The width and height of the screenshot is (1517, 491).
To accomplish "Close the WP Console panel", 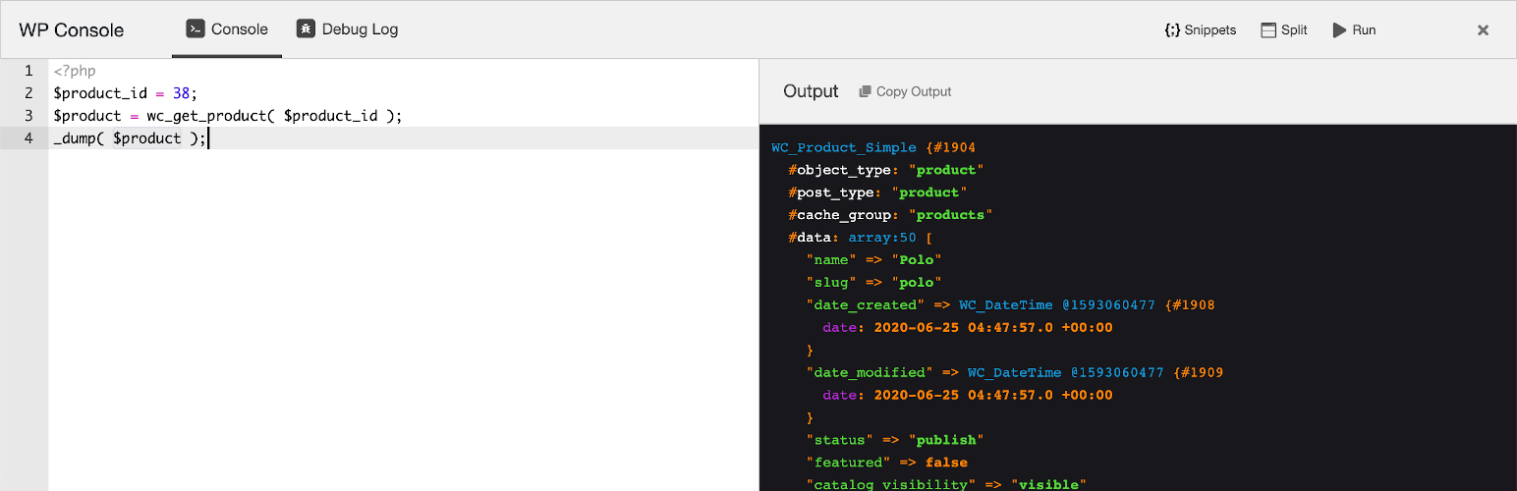I will 1483,30.
